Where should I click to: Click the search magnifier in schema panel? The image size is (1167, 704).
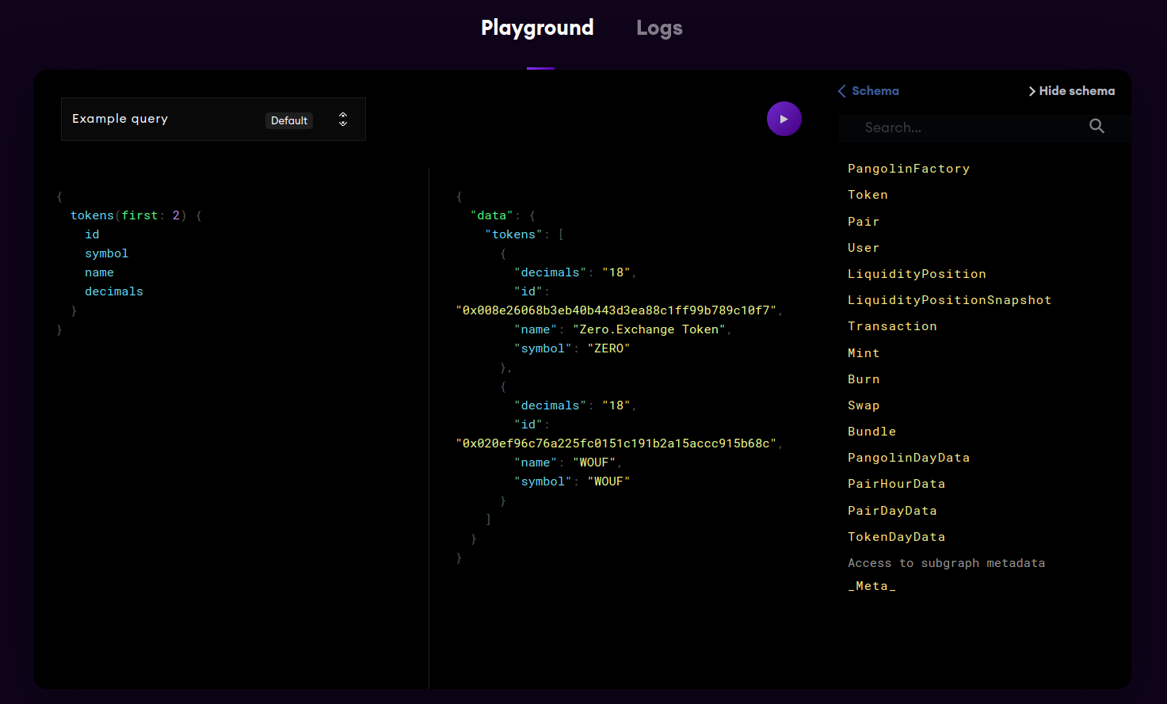point(1096,126)
